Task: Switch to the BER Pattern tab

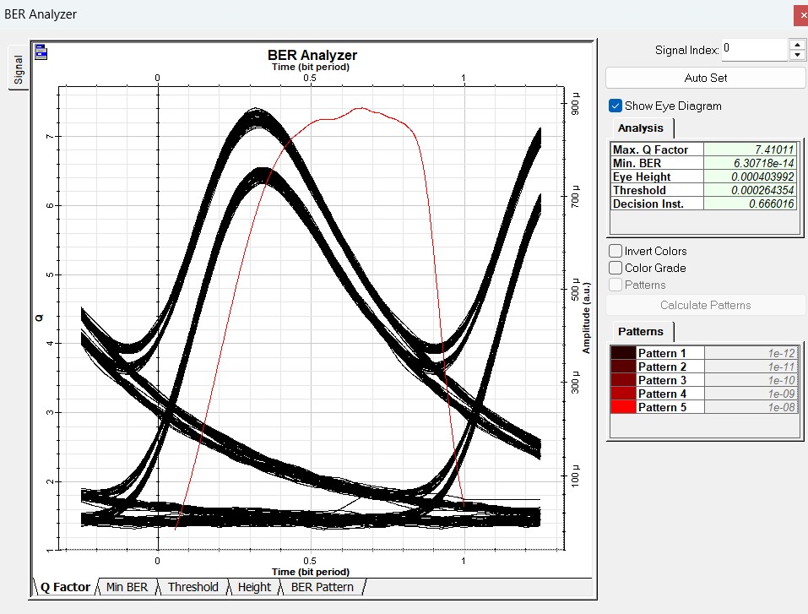Action: pos(322,587)
